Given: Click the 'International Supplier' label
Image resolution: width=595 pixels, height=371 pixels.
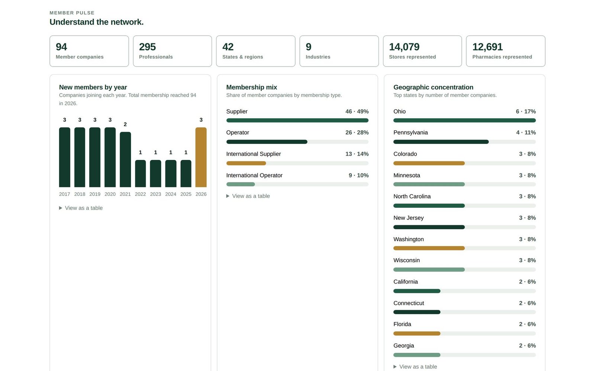Looking at the screenshot, I should [x=254, y=154].
